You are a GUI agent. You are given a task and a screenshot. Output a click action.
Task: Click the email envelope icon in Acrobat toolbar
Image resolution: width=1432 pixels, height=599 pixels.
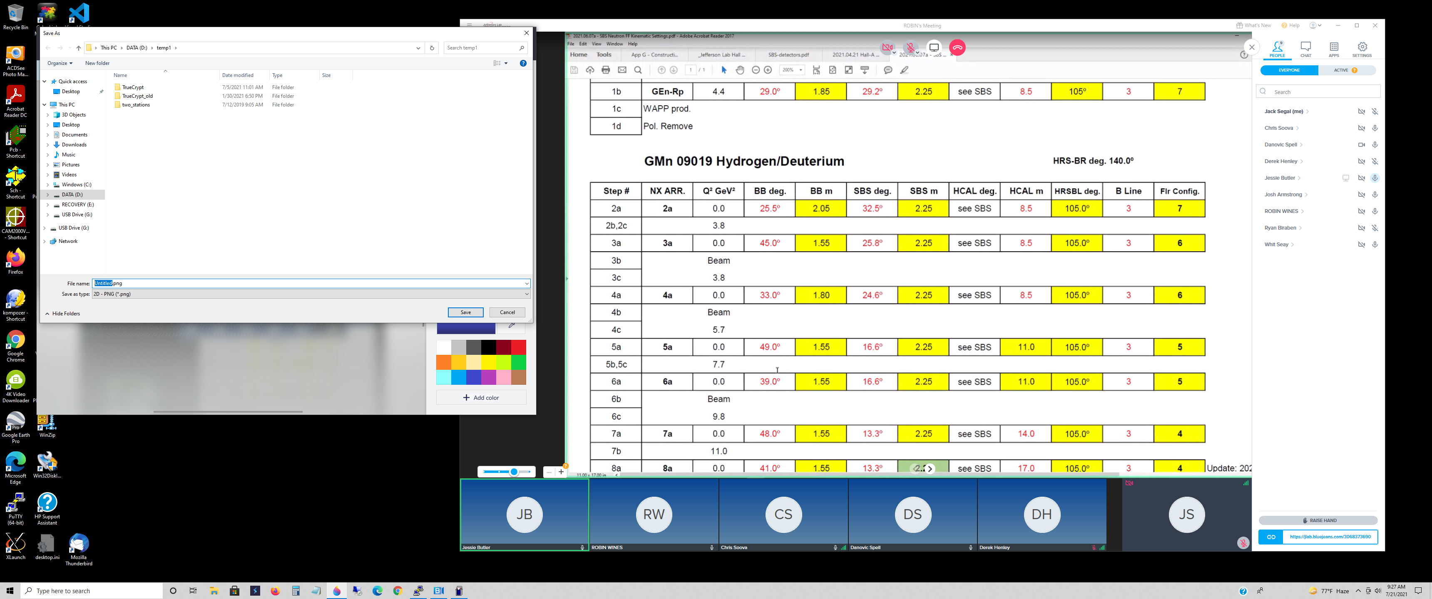[x=622, y=70]
